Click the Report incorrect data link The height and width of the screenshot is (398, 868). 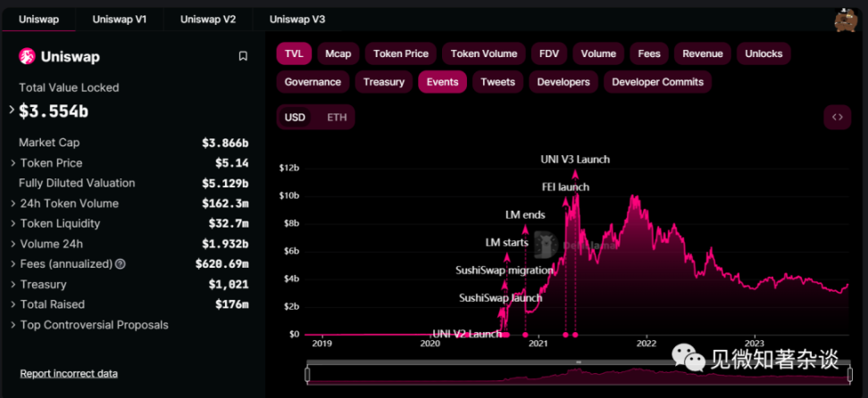[69, 373]
